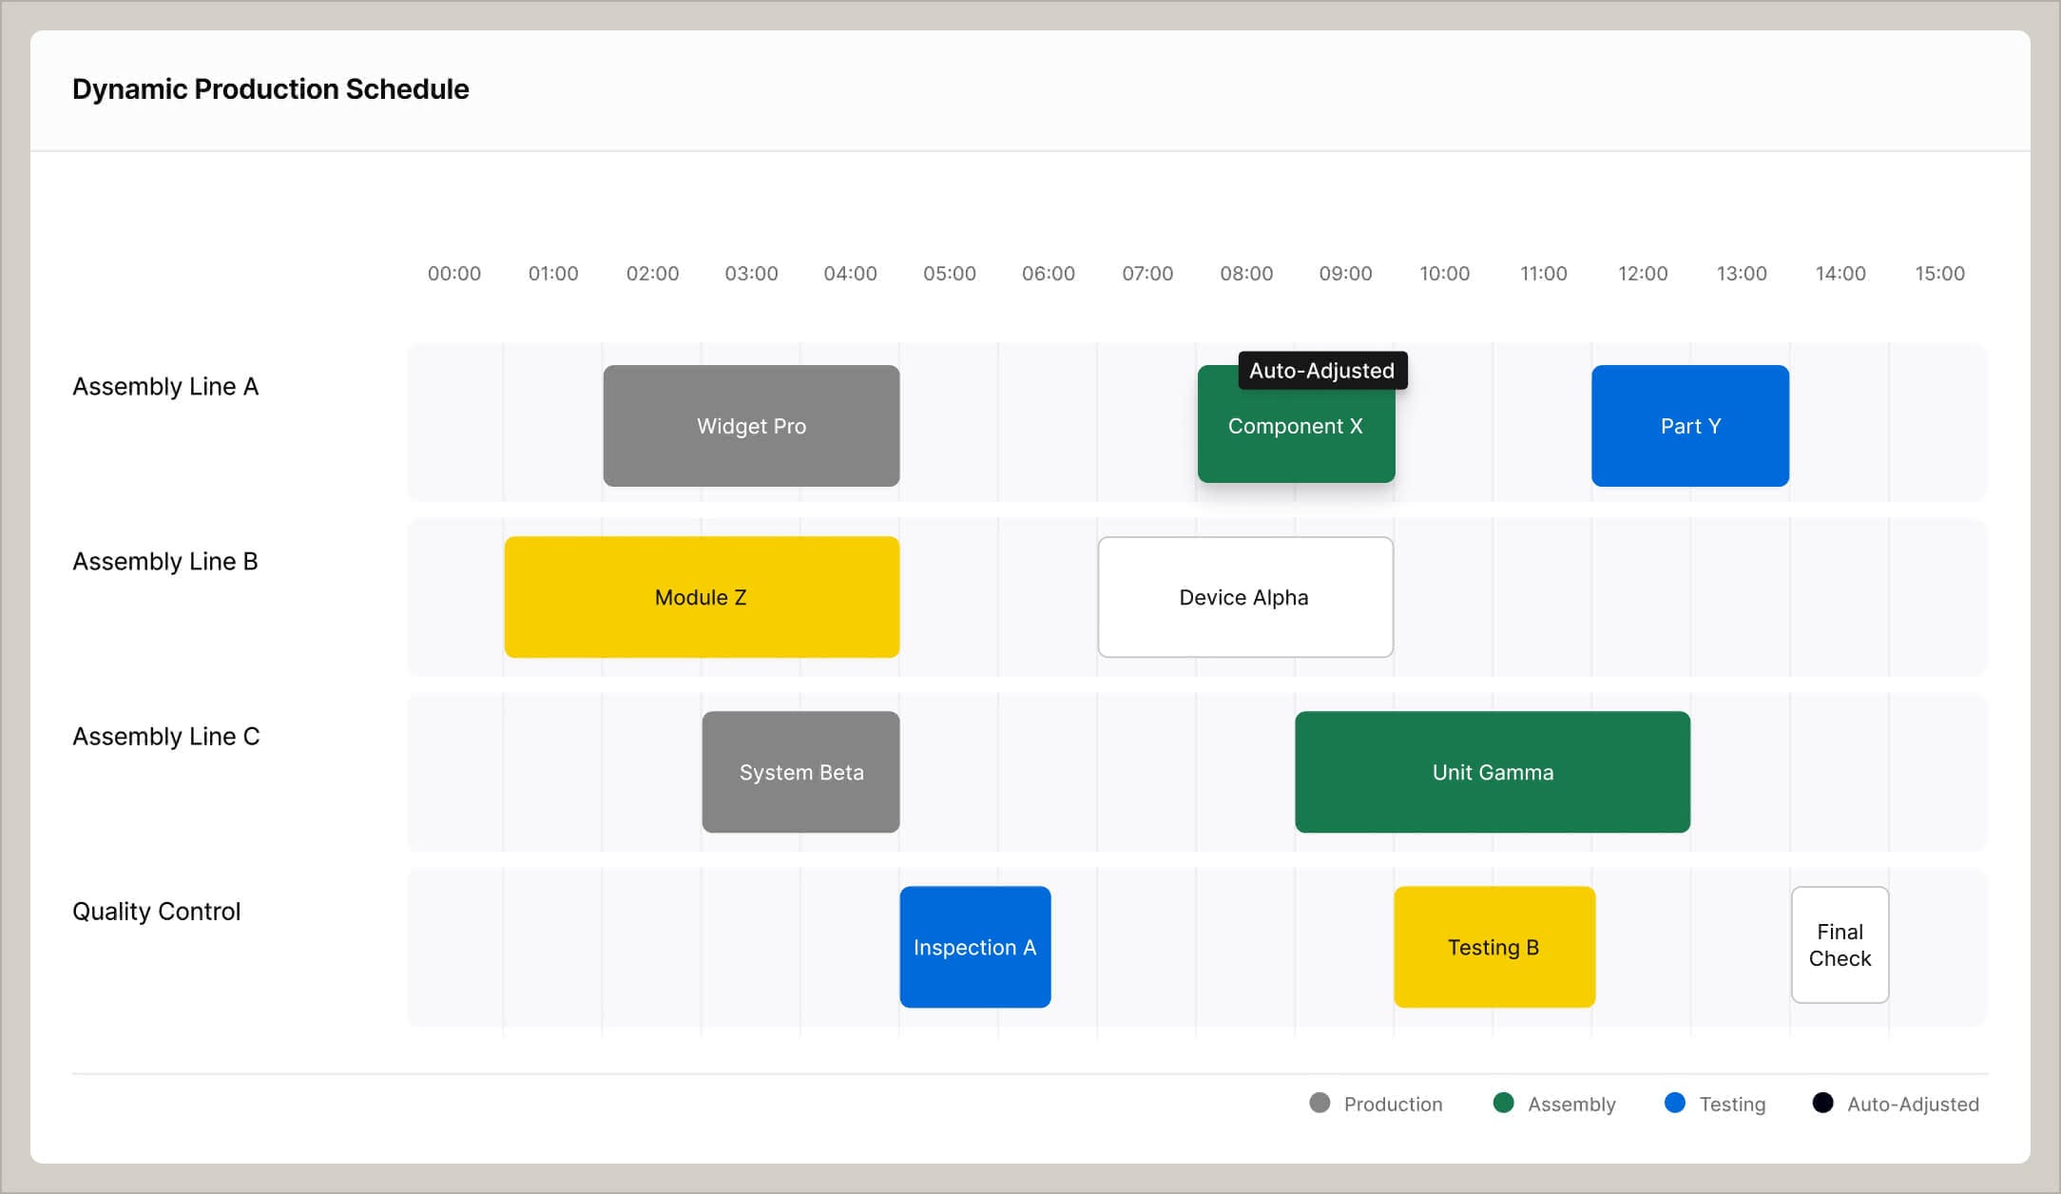
Task: Select the Component X assembly task
Action: pyautogui.click(x=1296, y=437)
